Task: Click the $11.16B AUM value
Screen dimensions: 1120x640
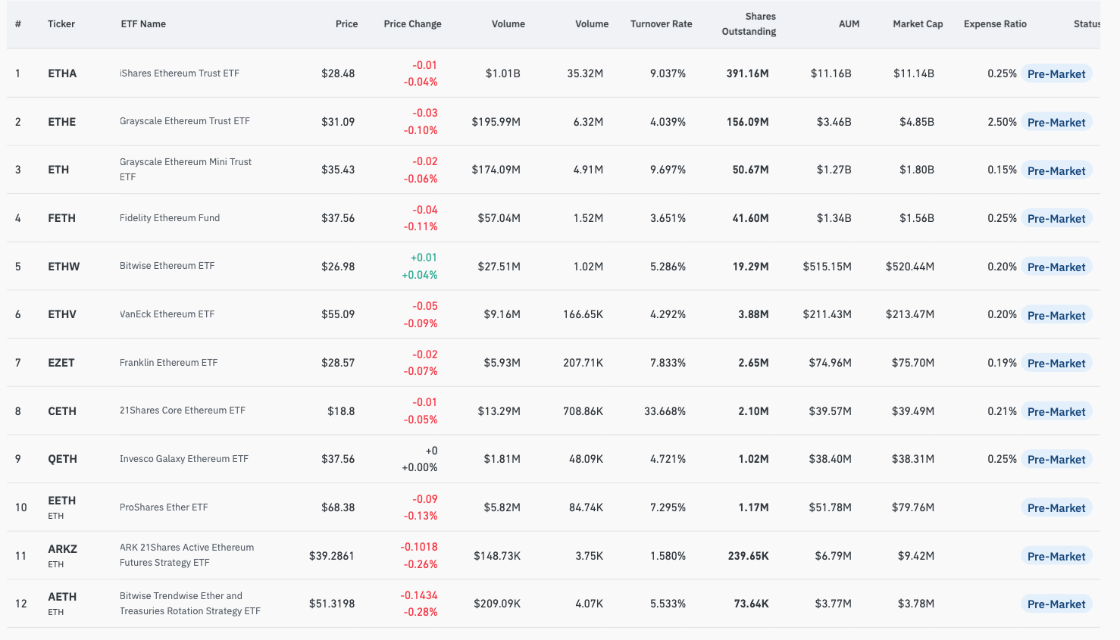Action: coord(831,73)
